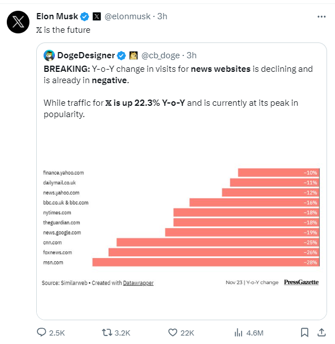Open Elon Musk's X profile avatar
Screen dimensions: 335x344
pos(18,22)
